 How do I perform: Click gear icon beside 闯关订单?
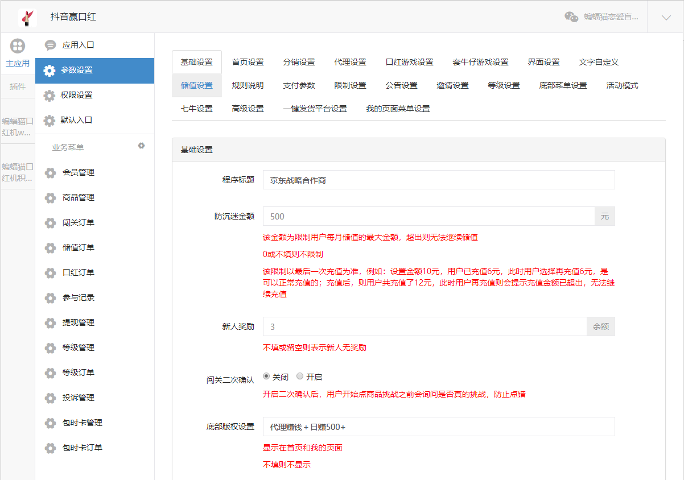[x=51, y=223]
